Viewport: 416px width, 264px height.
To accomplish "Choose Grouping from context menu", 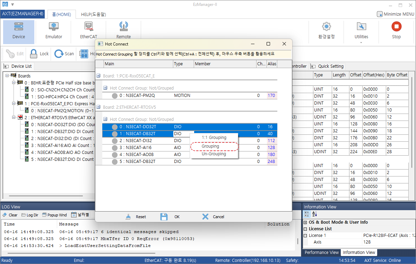I will (x=214, y=146).
